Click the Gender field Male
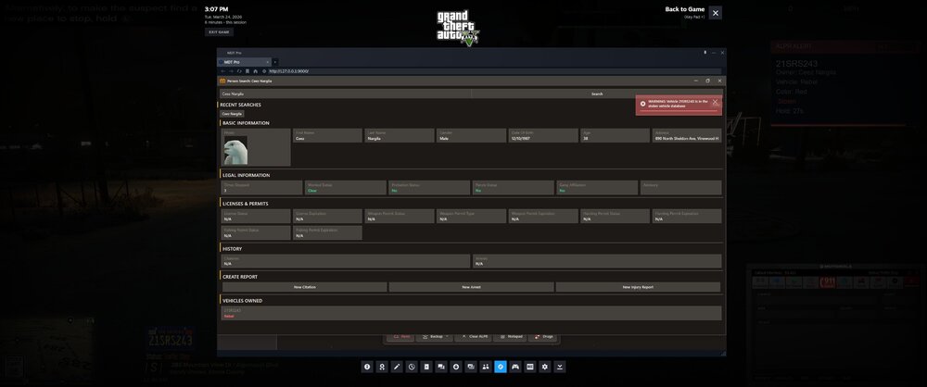The image size is (927, 387). [x=472, y=135]
